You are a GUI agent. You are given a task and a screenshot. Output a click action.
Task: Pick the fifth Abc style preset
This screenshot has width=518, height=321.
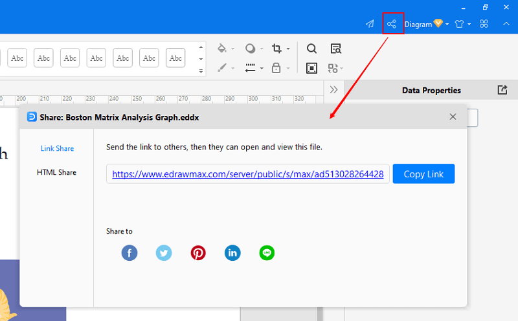tap(123, 58)
